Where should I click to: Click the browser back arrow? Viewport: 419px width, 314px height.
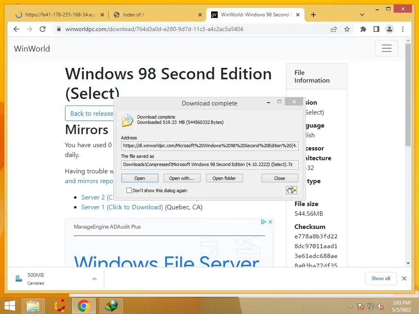(x=16, y=29)
